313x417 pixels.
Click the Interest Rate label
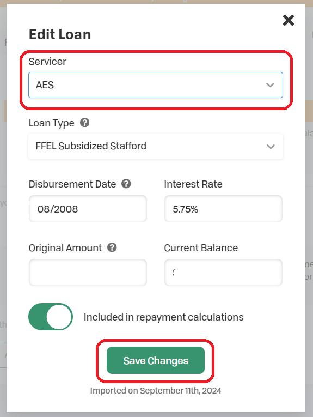[193, 184]
